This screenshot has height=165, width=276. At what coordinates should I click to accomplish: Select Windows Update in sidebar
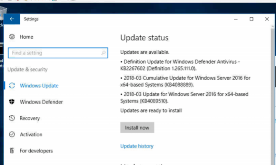click(x=39, y=86)
